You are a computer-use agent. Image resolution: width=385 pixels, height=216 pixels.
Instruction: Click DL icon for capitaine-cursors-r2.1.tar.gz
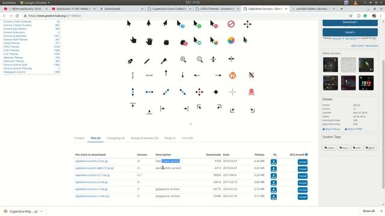tap(274, 176)
